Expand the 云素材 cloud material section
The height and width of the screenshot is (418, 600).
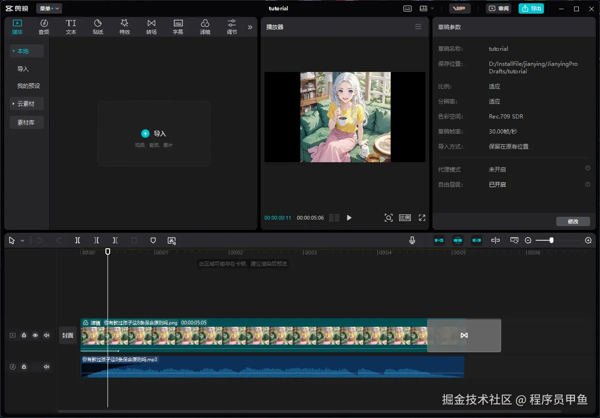[26, 103]
